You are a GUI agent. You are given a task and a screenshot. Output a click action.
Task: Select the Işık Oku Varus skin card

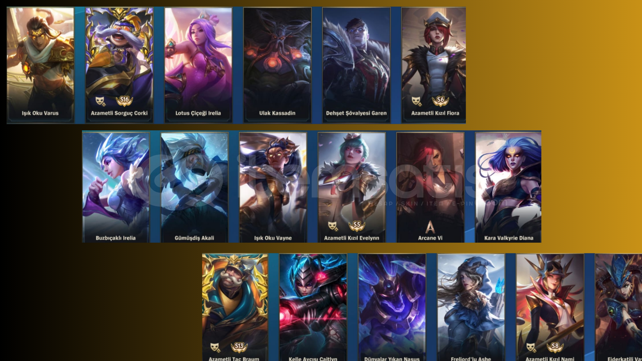tap(40, 65)
